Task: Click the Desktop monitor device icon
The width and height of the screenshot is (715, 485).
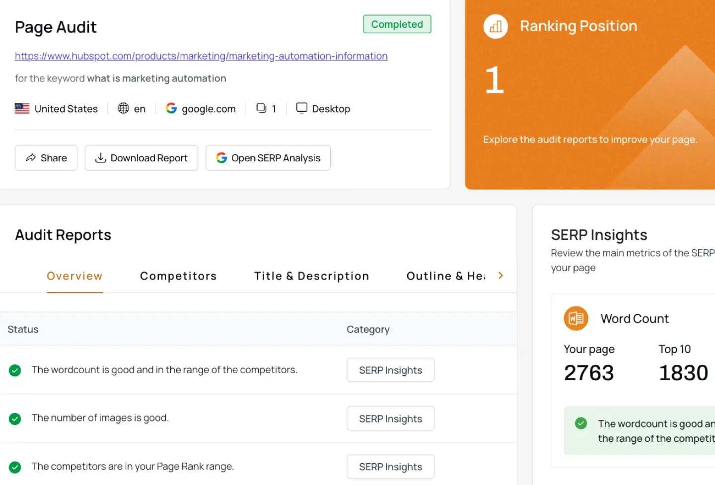Action: click(x=301, y=108)
